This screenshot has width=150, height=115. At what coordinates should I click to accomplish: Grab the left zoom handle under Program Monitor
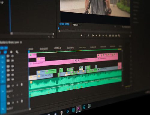59,31
